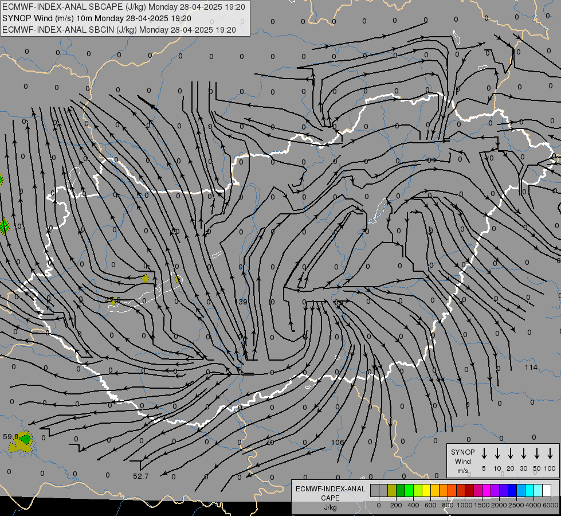
Task: Click the SYNOP Wind m/s legend label
Action: click(x=462, y=461)
